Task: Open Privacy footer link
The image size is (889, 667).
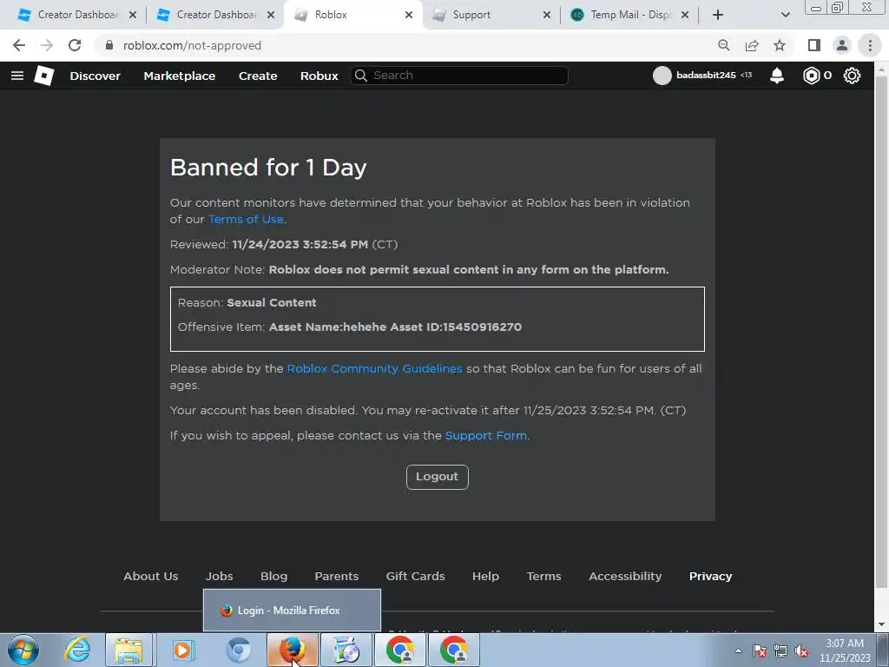Action: pos(710,577)
